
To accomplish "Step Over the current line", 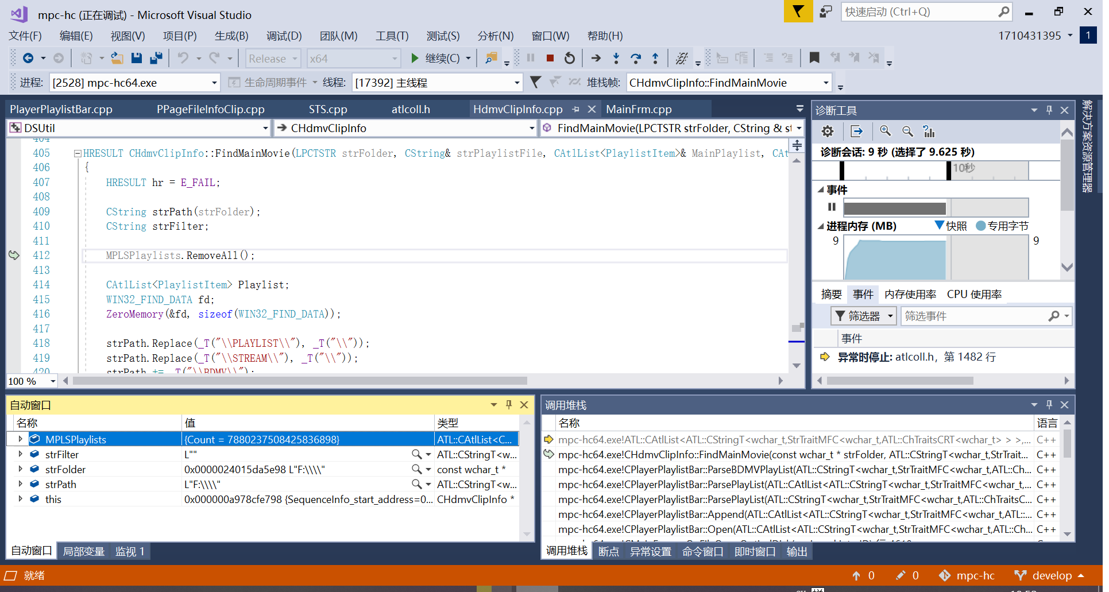I will click(x=636, y=57).
